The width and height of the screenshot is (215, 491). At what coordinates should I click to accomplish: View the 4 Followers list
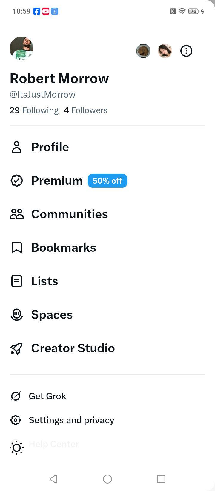[x=85, y=110]
